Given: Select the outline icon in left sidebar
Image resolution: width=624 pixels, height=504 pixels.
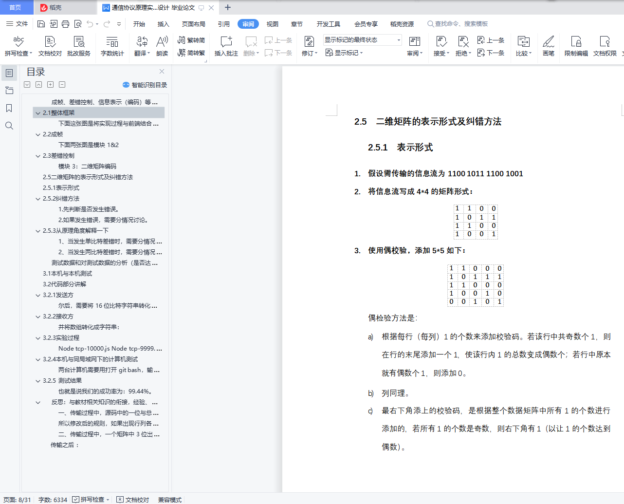Looking at the screenshot, I should (9, 73).
